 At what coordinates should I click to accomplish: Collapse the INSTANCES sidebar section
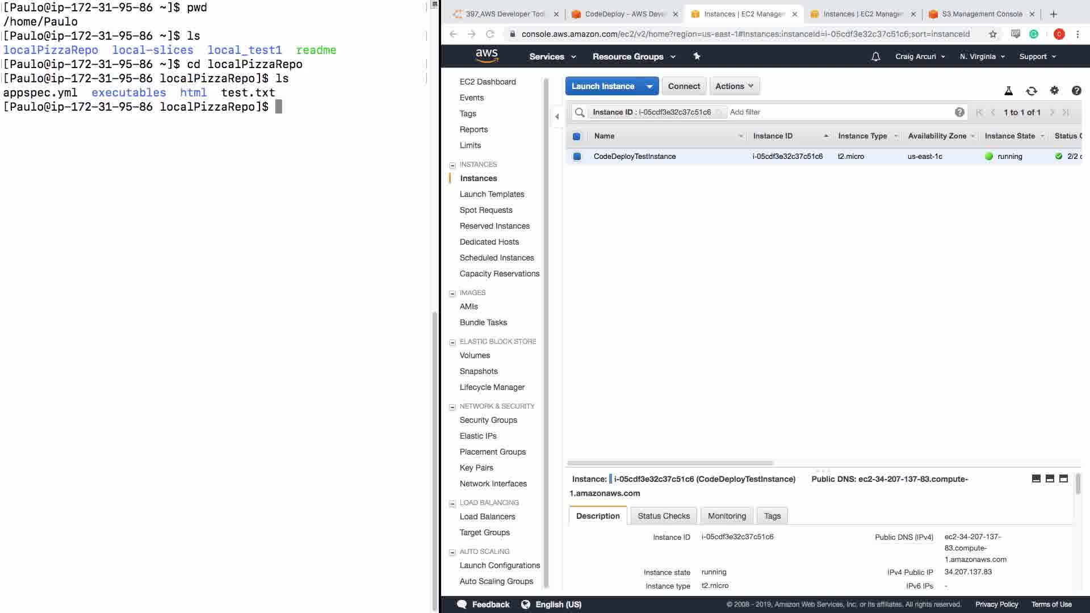click(x=452, y=165)
